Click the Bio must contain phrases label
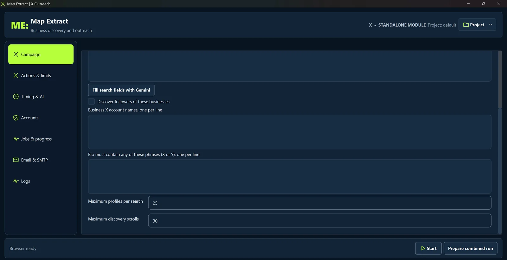 coord(144,155)
